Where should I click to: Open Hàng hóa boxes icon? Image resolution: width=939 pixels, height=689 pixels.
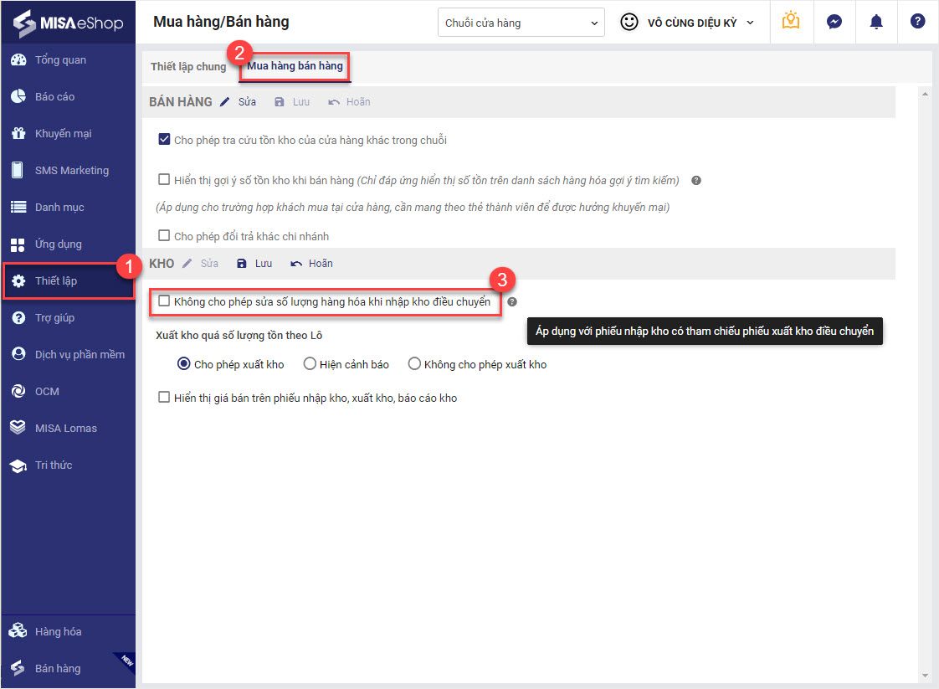click(x=18, y=631)
